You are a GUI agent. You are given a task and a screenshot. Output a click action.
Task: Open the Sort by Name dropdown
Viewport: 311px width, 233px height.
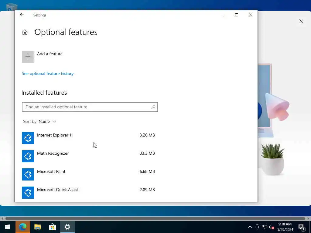pos(39,121)
